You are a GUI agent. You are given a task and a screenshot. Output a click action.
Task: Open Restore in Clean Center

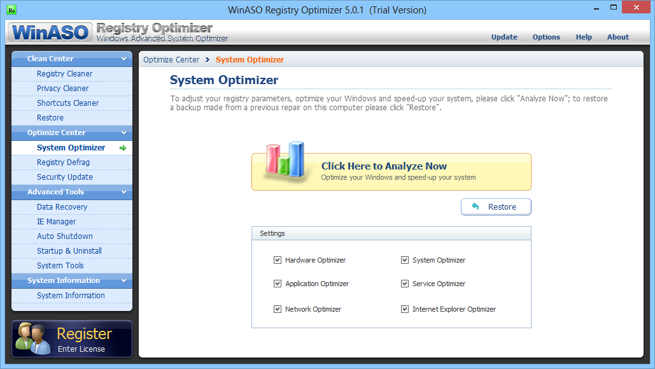click(x=72, y=117)
